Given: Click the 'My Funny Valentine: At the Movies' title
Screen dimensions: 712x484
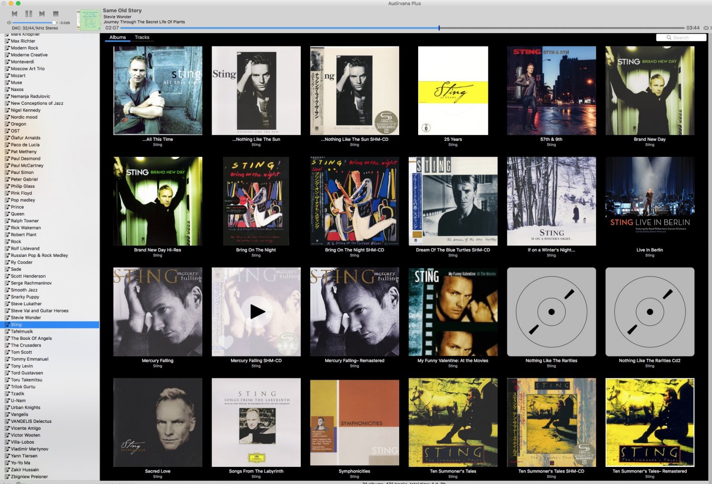Looking at the screenshot, I should [453, 361].
